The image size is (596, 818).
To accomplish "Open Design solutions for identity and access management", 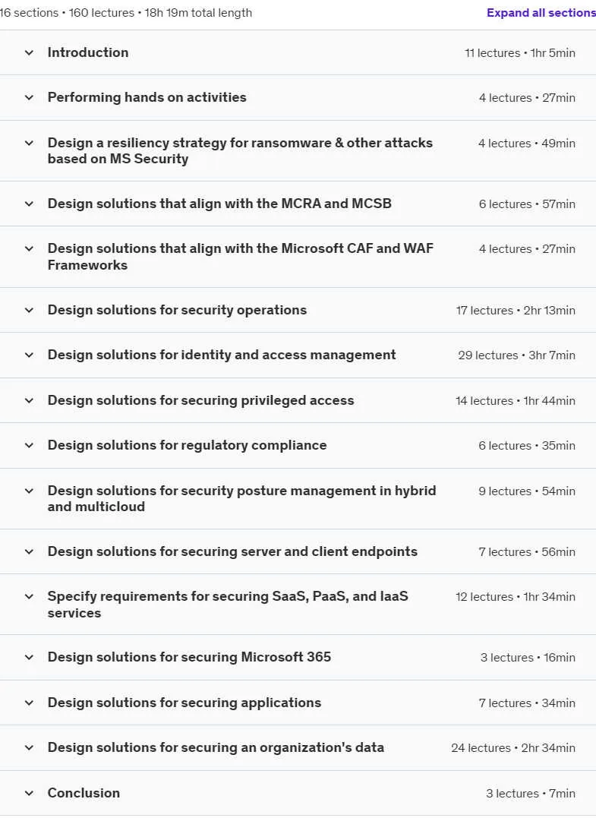I will [x=222, y=355].
